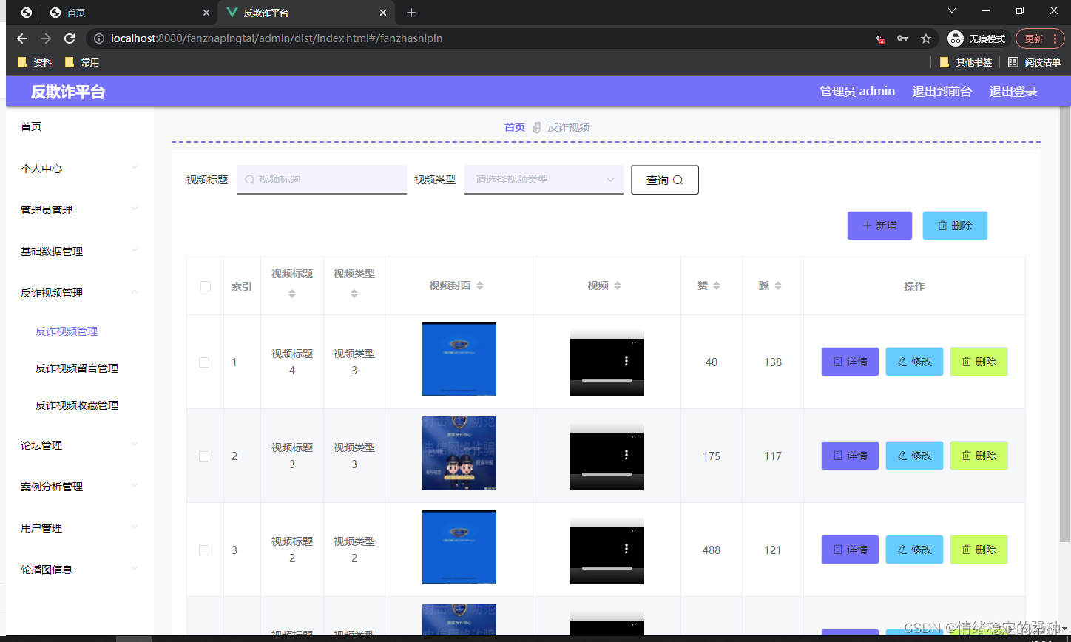Expand the 管理员管理 sidebar menu
This screenshot has width=1071, height=642.
pos(80,210)
